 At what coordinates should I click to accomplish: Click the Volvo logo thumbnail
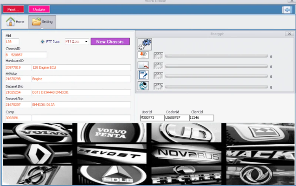[38, 133]
